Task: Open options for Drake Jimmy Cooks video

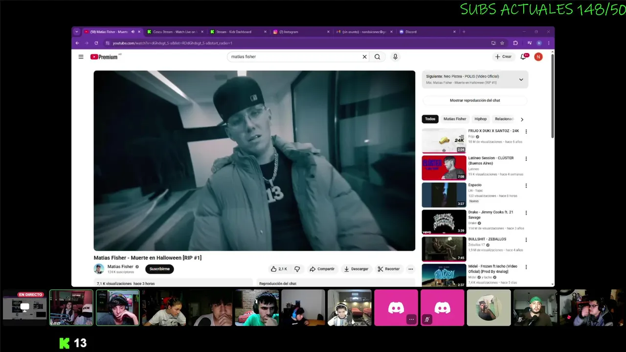Action: [x=526, y=213]
